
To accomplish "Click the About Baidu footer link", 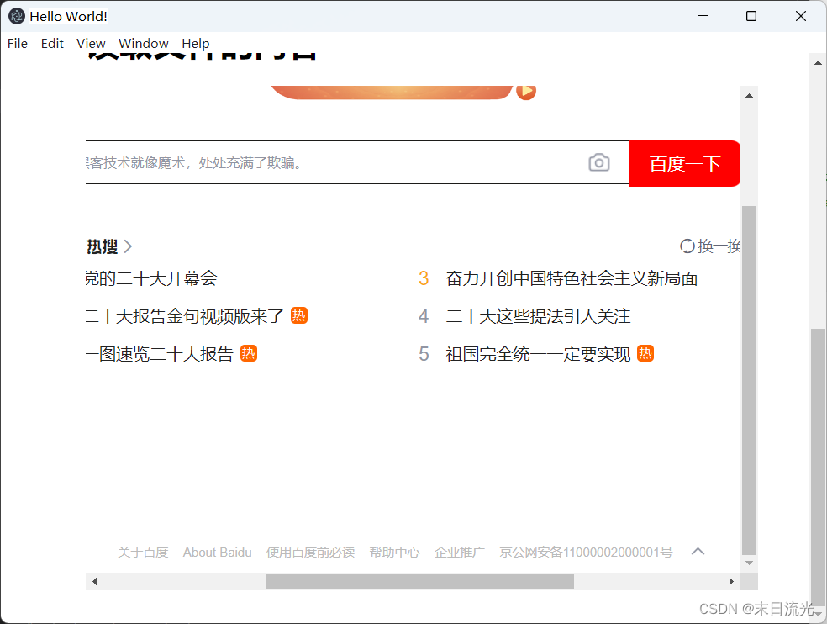I will point(218,553).
